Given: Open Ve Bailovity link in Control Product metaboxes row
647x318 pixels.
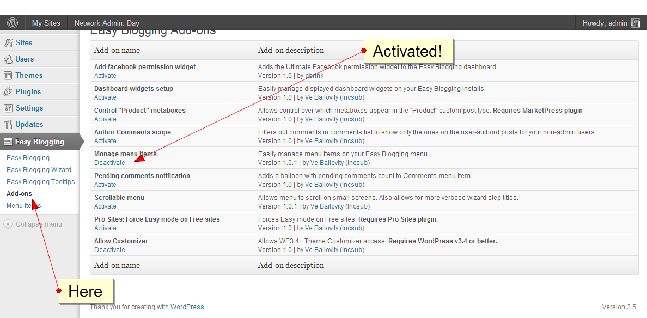Looking at the screenshot, I should (x=334, y=119).
